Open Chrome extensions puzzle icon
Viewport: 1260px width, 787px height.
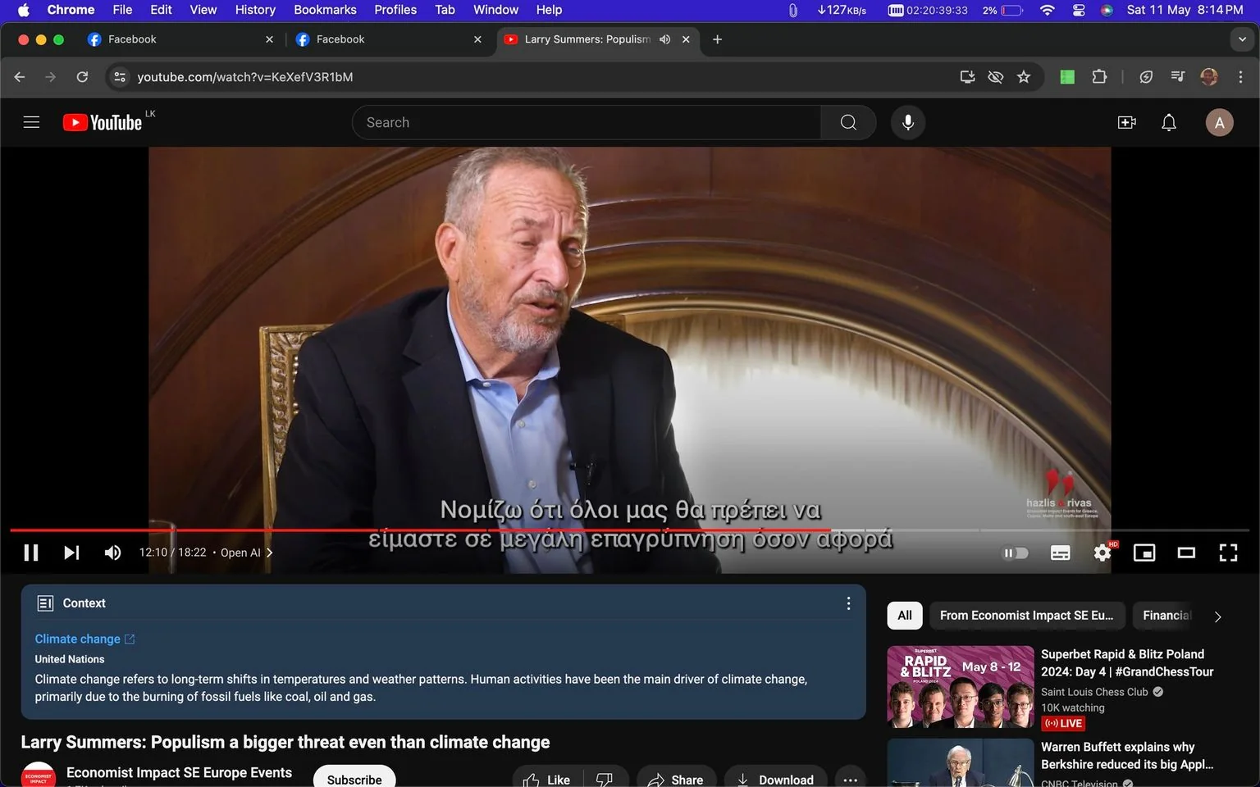tap(1099, 77)
